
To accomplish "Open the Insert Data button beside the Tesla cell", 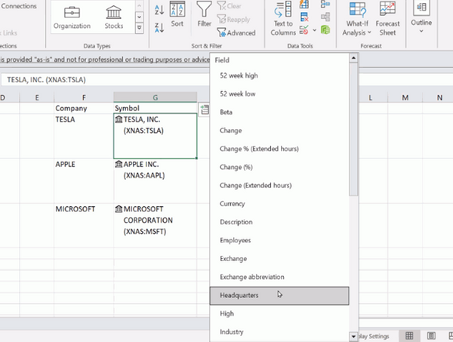I will coord(205,109).
